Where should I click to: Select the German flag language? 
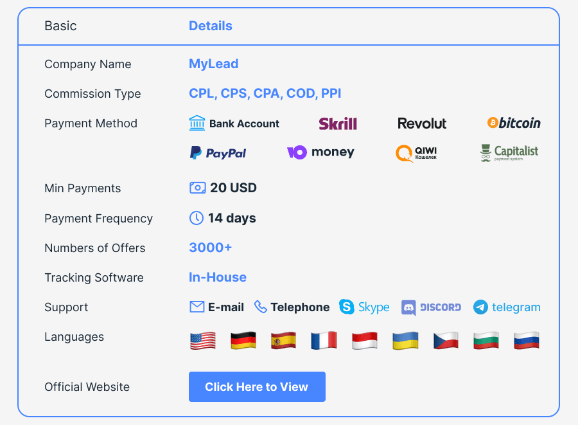(x=243, y=340)
